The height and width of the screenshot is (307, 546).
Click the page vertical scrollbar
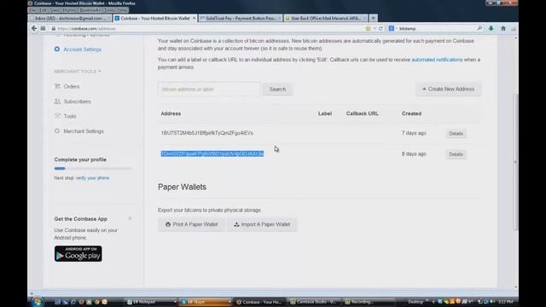pos(515,162)
